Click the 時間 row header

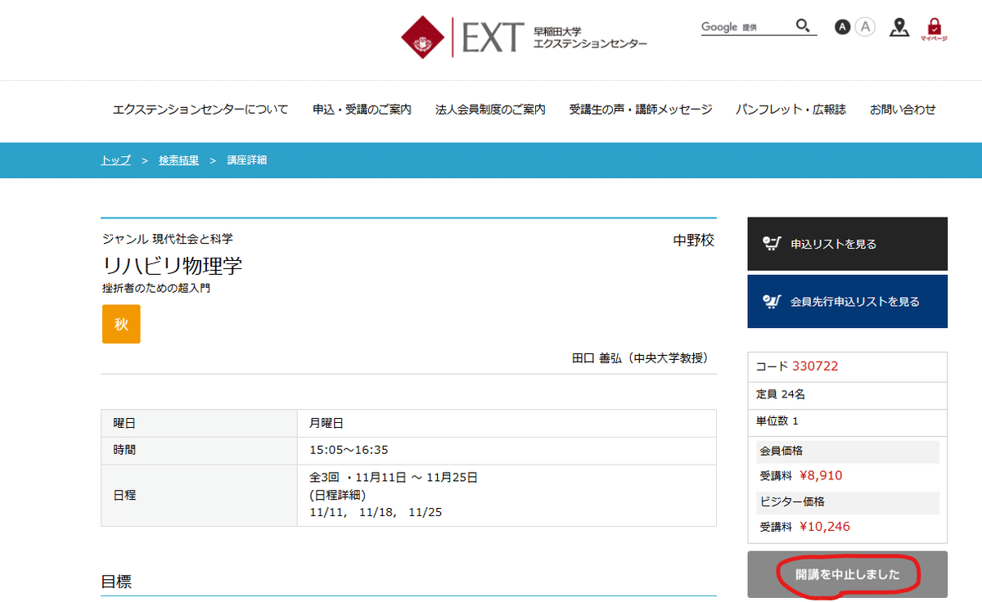pos(199,450)
